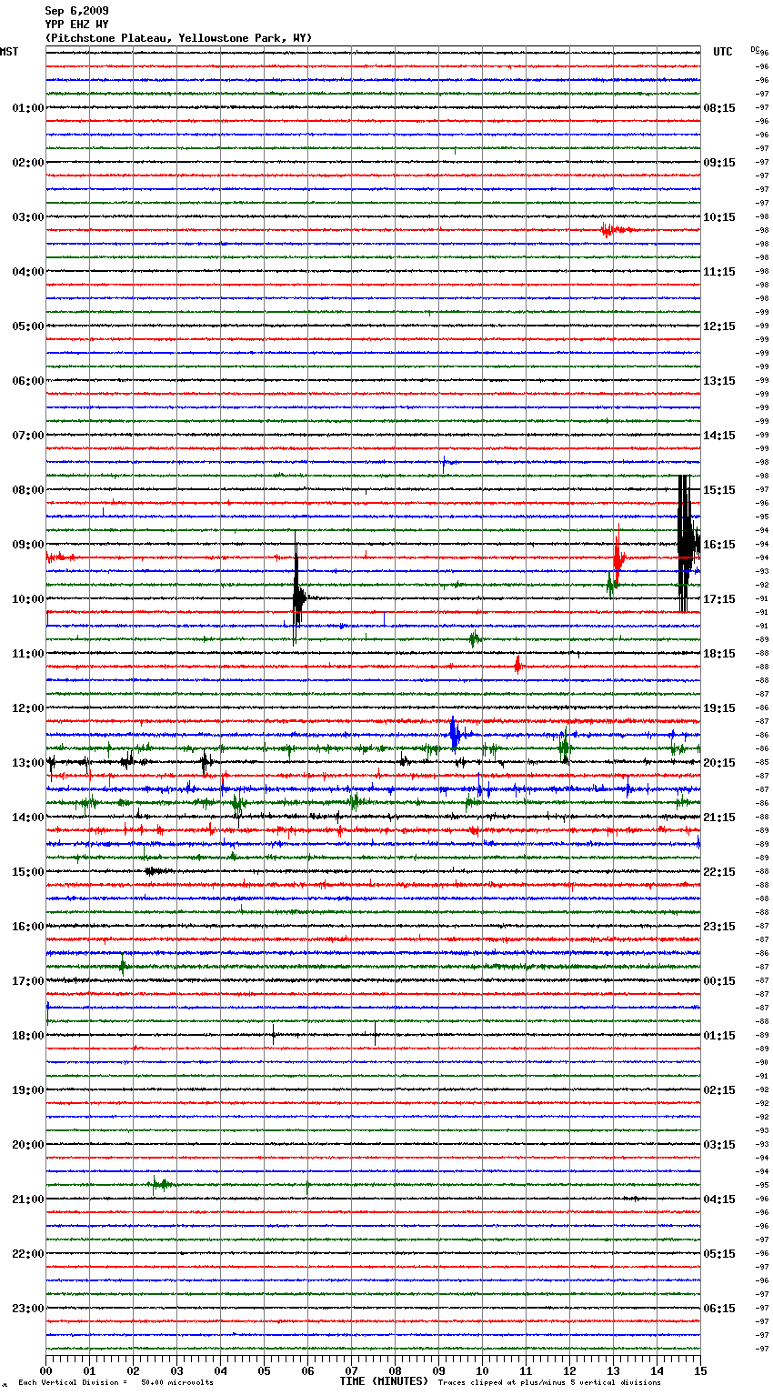Select the 05:00 MST time label
The width and height of the screenshot is (773, 1395).
(27, 326)
